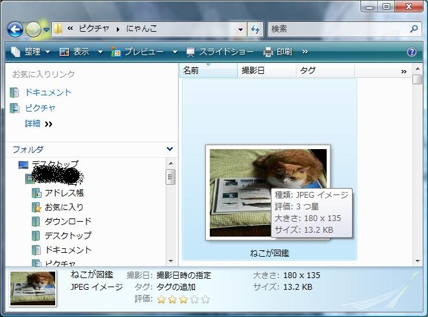Click the ピクチャ icon in favorite links

coord(14,108)
